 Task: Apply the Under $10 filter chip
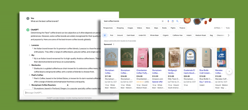142,35
